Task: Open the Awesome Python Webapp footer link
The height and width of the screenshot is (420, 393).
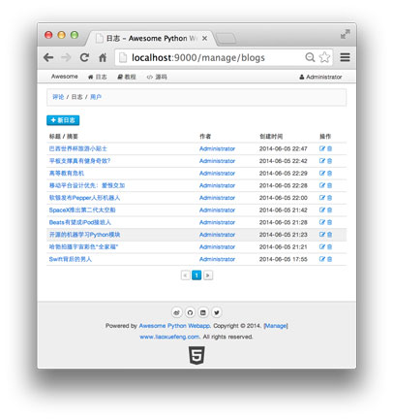Action: click(x=174, y=326)
